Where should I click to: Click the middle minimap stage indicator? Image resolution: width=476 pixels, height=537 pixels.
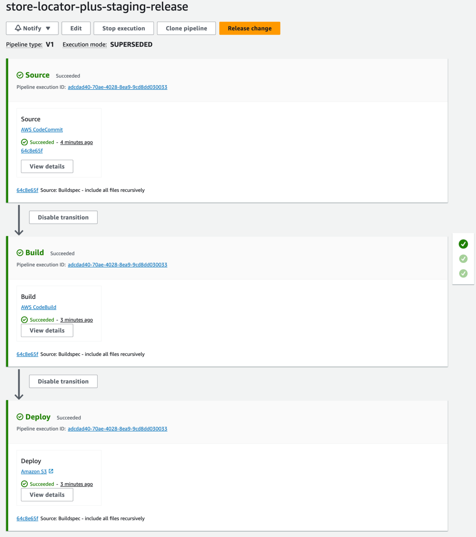pos(463,258)
